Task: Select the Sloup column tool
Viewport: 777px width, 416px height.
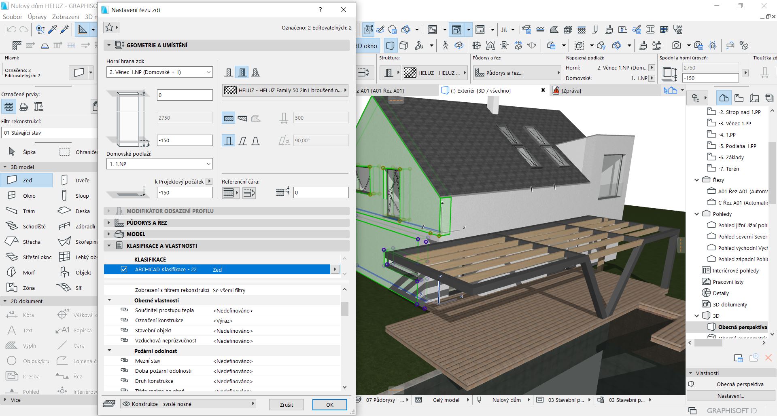Action: [76, 196]
